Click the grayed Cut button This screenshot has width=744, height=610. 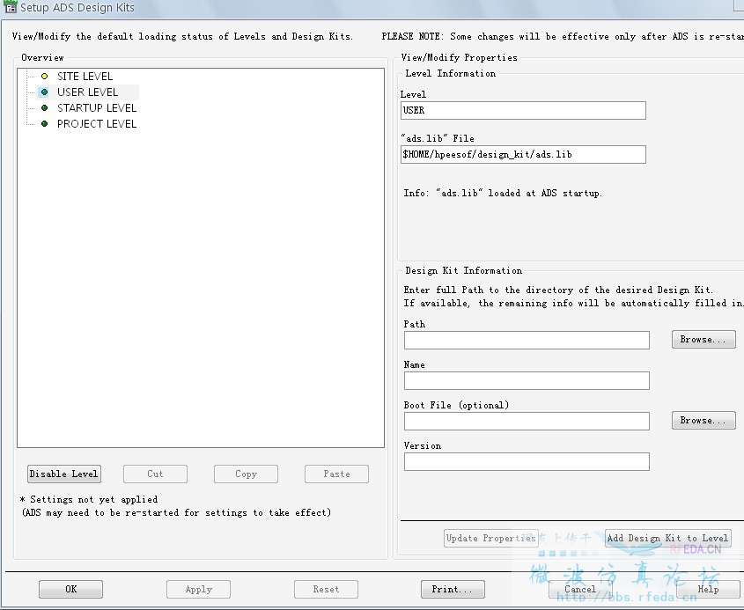[x=155, y=474]
